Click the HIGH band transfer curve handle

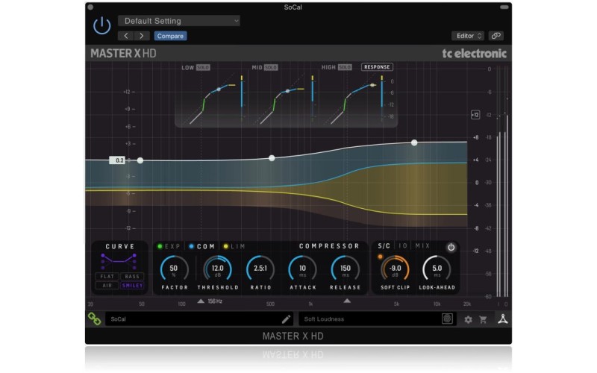(372, 85)
